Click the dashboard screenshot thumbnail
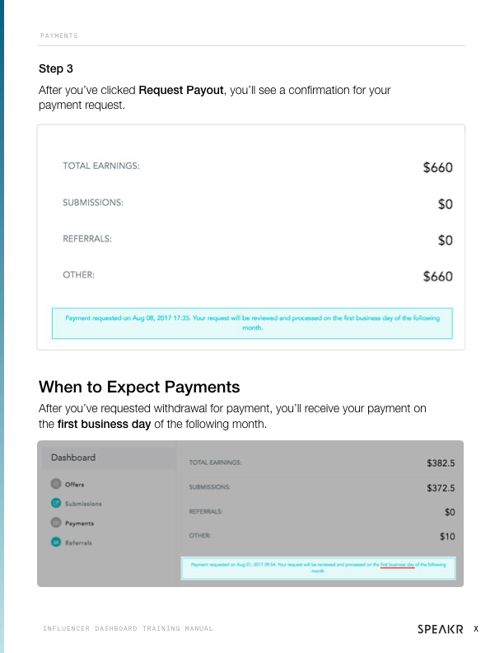 click(x=250, y=514)
